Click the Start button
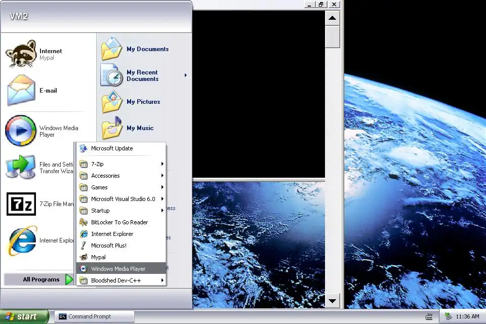 pos(24,316)
